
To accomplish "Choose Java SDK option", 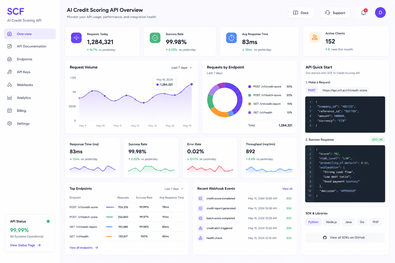I will coord(348,222).
